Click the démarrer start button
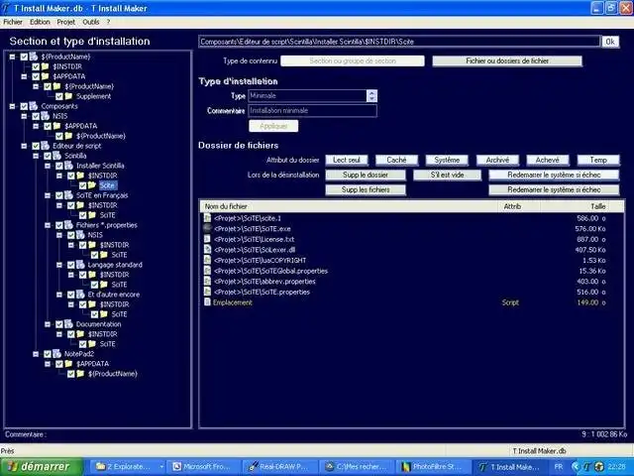The height and width of the screenshot is (476, 634). [42, 467]
